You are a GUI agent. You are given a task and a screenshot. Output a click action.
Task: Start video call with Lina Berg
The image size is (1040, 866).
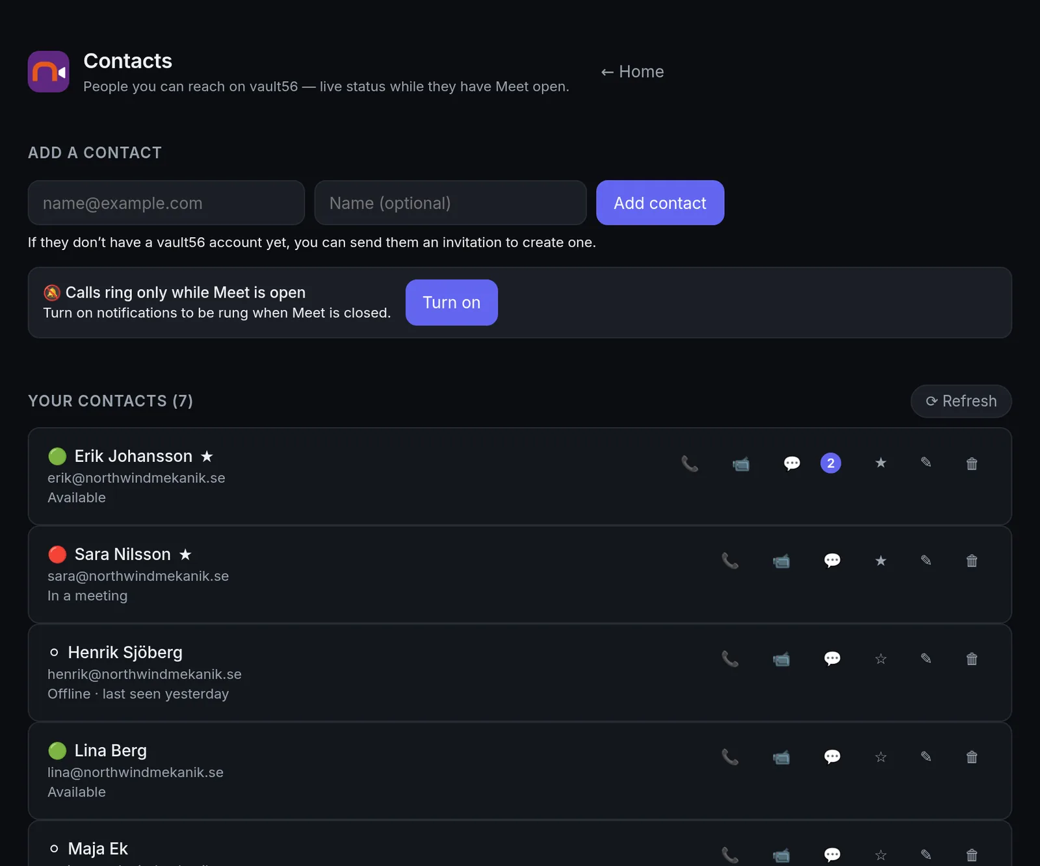781,757
